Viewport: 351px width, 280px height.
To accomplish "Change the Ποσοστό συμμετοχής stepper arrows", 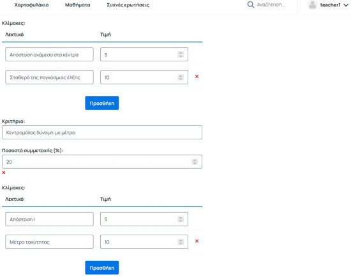I will click(195, 162).
